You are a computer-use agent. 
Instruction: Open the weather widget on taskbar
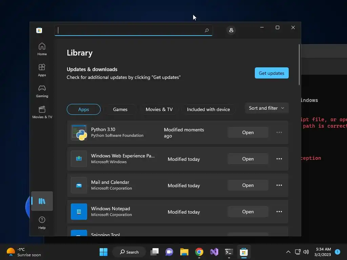pos(24,252)
